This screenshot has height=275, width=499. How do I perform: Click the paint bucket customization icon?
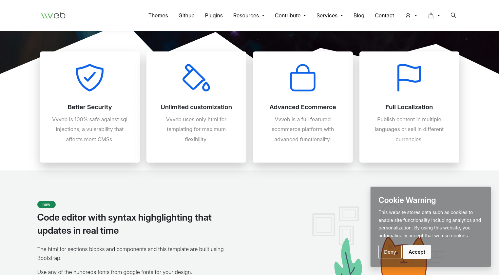click(x=196, y=78)
